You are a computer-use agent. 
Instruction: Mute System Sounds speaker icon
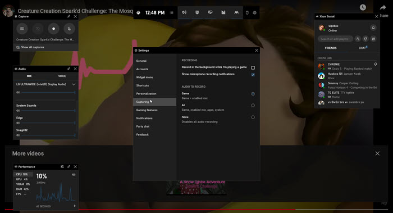click(x=18, y=110)
